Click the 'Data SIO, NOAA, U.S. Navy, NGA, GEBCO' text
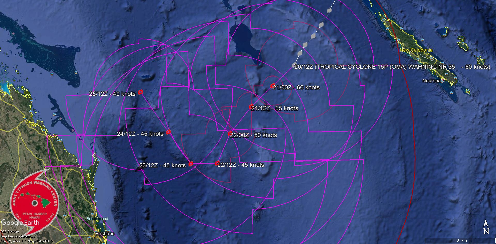496x244 pixels. point(26,241)
